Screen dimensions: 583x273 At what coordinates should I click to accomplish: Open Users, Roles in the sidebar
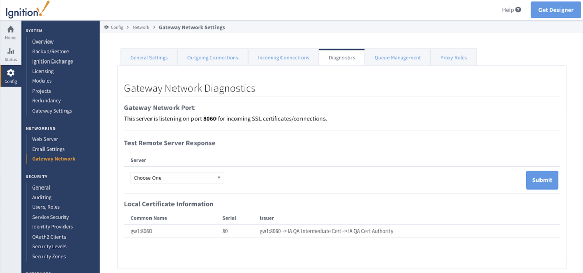[x=46, y=207]
